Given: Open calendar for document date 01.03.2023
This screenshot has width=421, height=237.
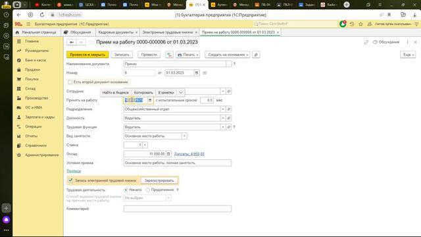Looking at the screenshot, I should click(197, 73).
